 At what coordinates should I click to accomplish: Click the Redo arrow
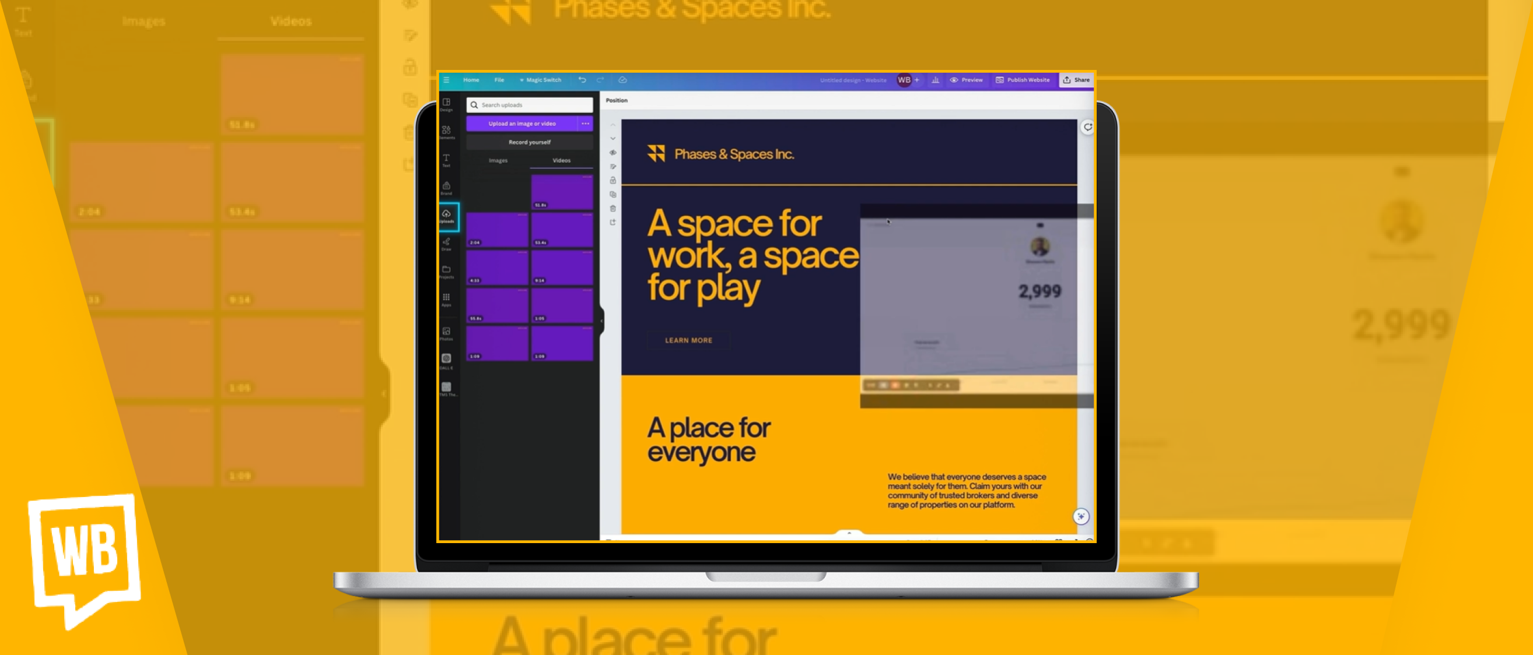click(600, 80)
